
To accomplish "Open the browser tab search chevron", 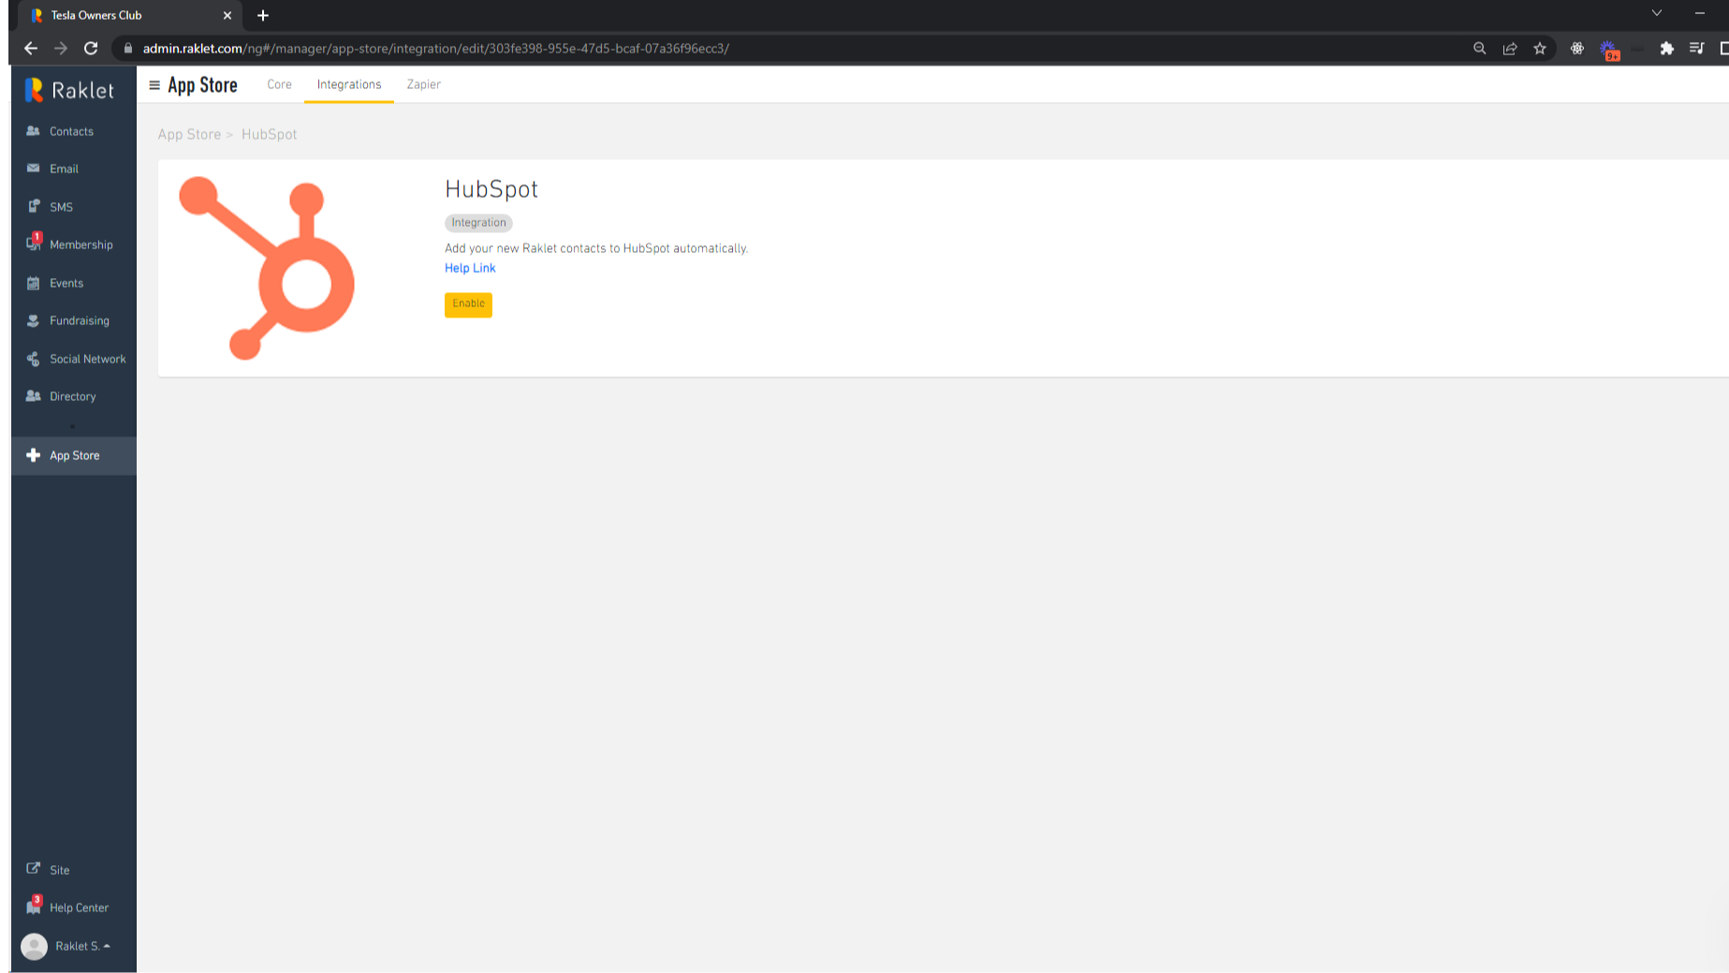I will [1656, 15].
